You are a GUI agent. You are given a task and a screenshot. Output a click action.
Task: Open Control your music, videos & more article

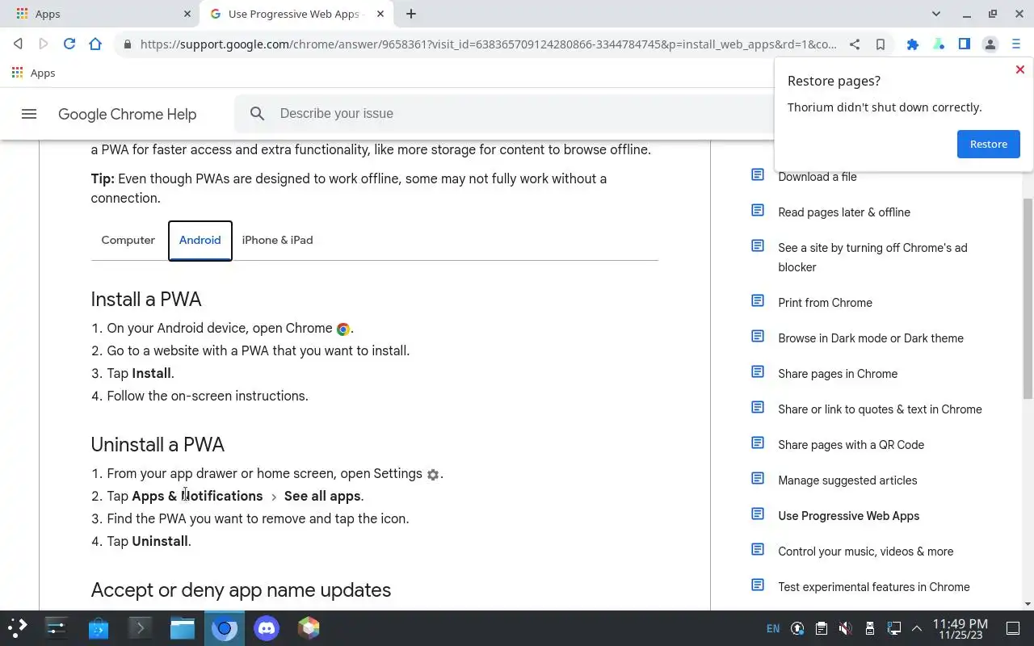[865, 552]
